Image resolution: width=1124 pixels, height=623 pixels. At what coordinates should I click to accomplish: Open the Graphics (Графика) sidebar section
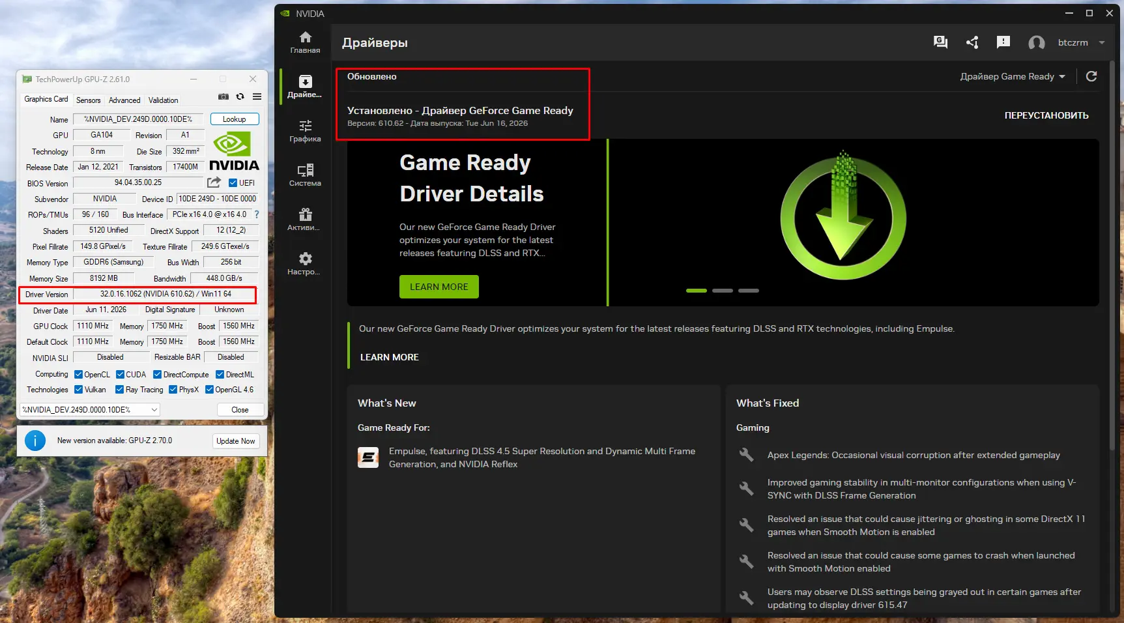tap(305, 131)
